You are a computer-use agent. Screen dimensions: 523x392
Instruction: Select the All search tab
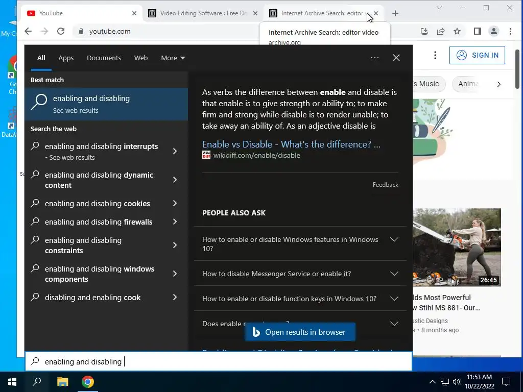[x=41, y=58]
